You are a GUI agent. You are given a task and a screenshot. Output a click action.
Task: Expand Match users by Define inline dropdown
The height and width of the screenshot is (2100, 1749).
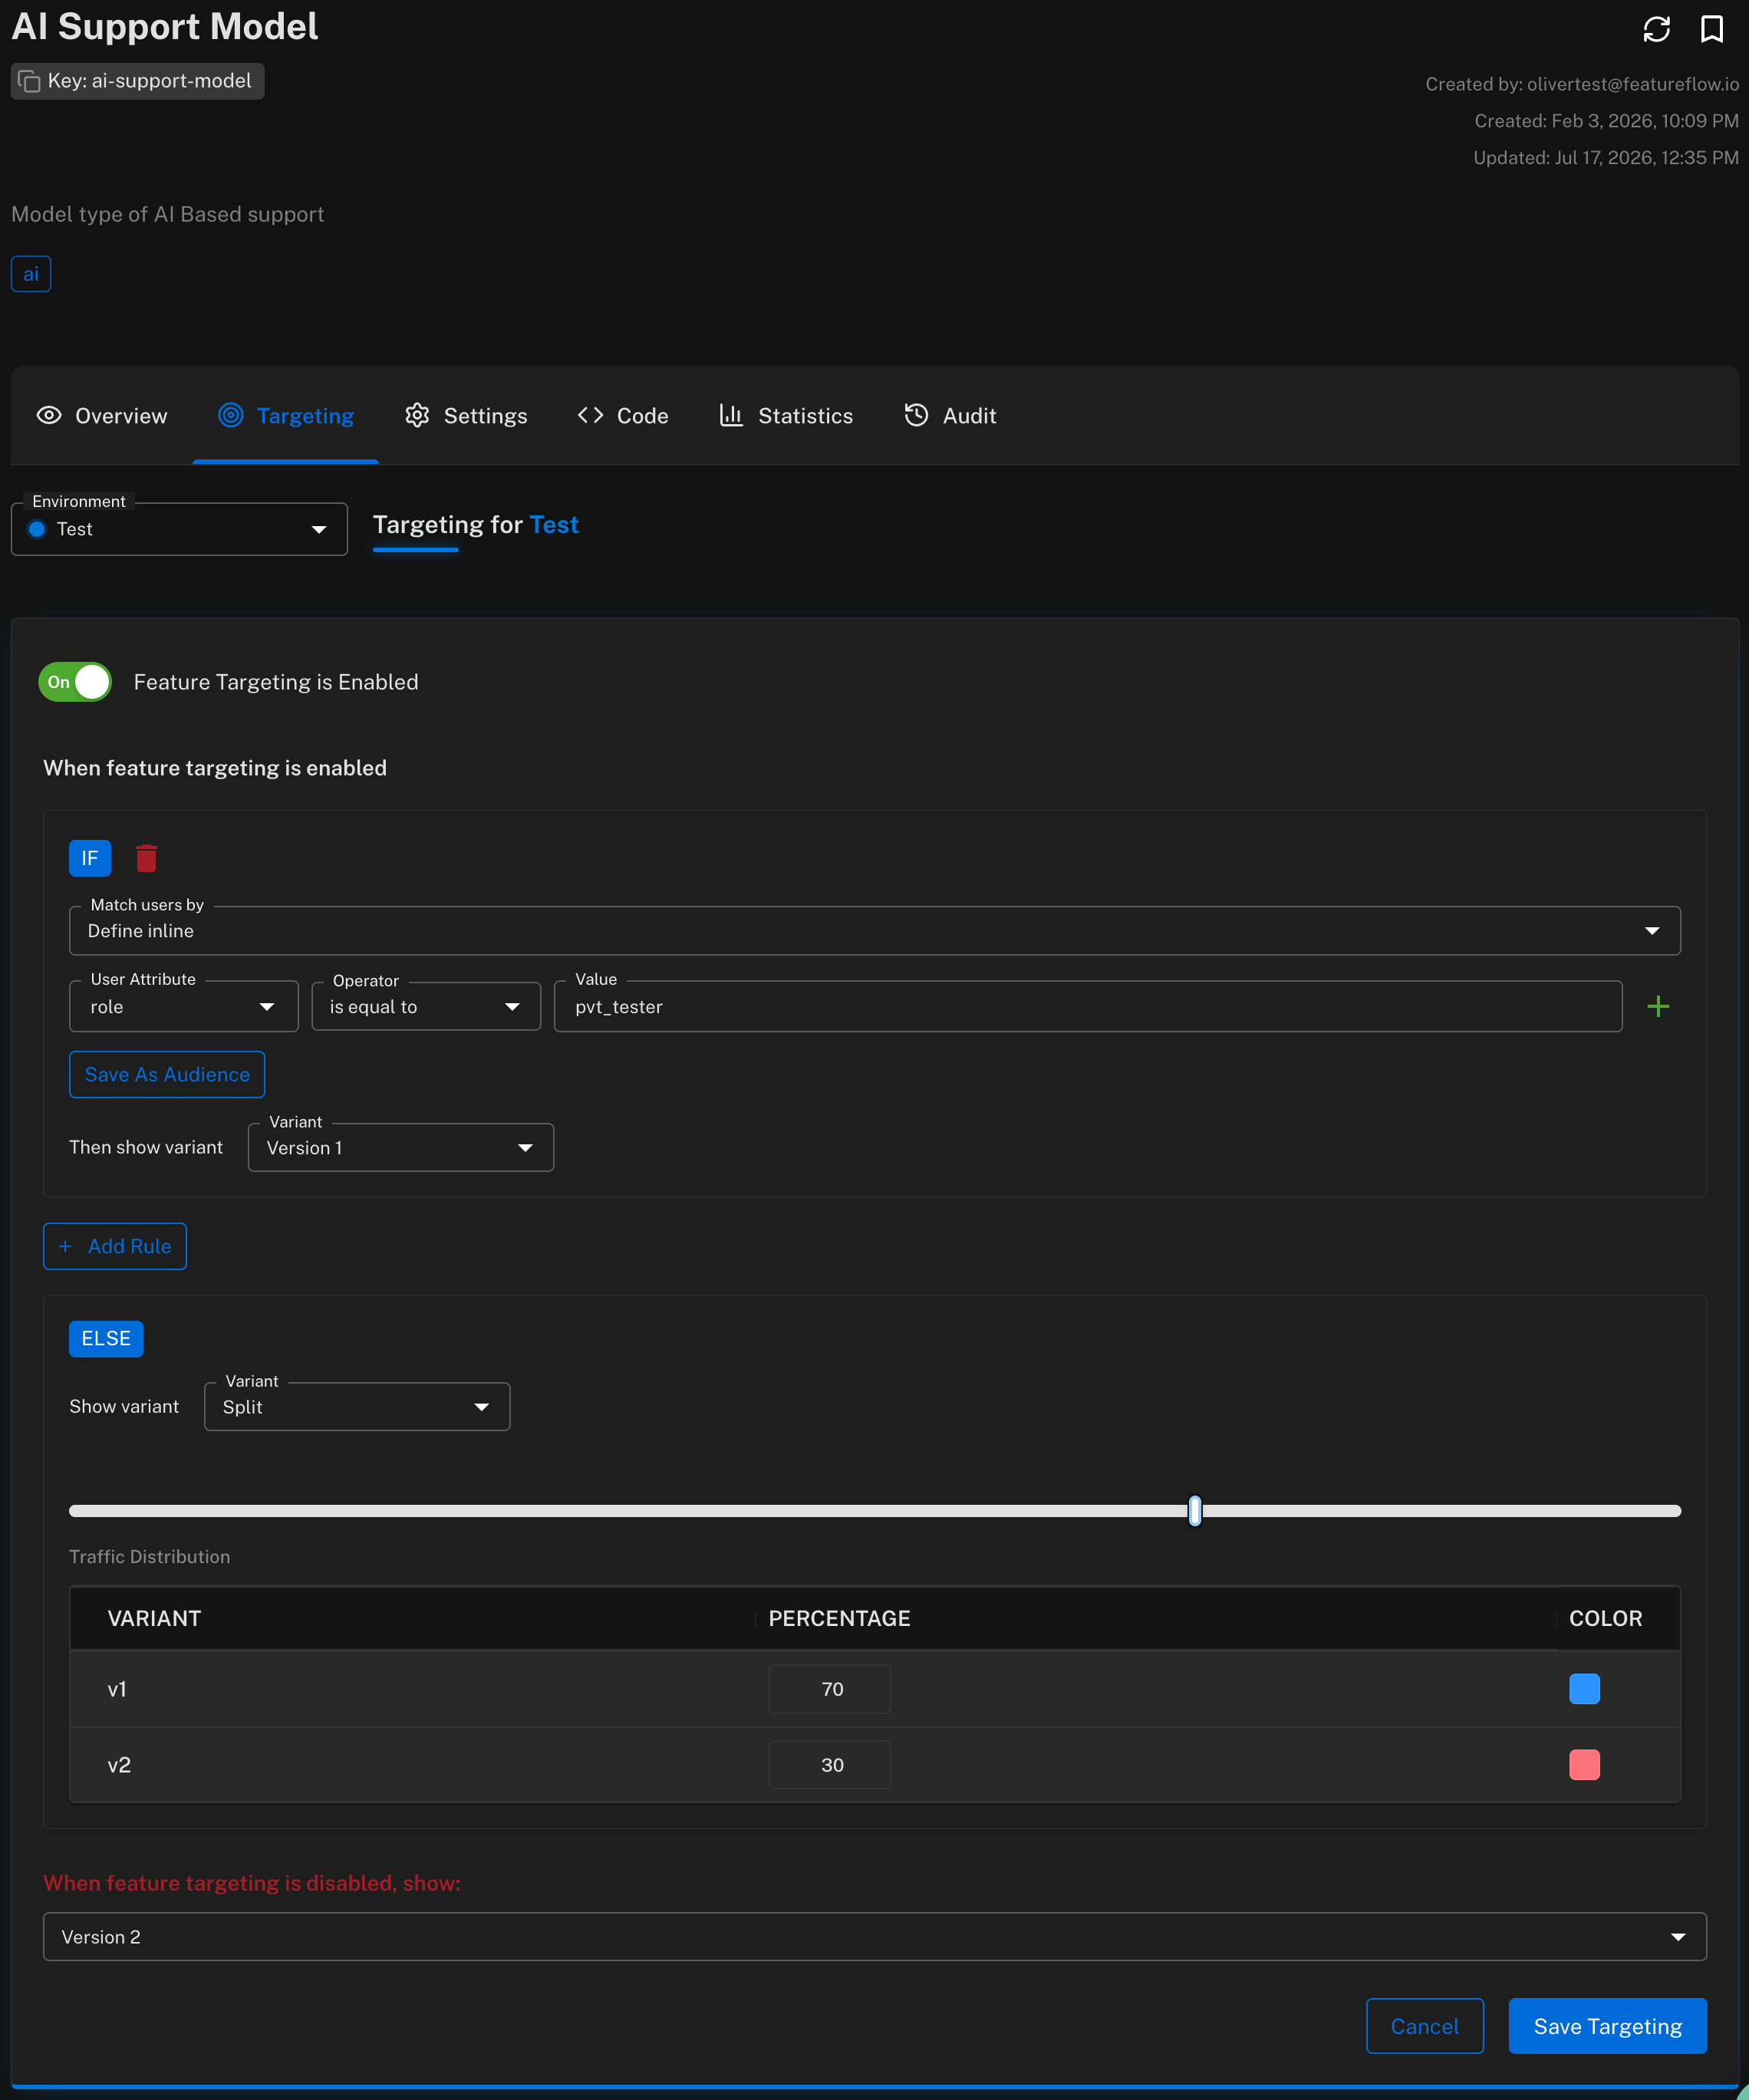click(x=875, y=931)
